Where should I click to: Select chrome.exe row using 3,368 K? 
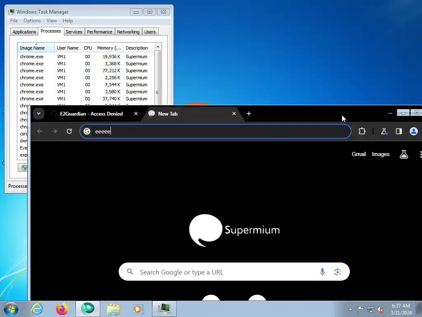click(86, 64)
